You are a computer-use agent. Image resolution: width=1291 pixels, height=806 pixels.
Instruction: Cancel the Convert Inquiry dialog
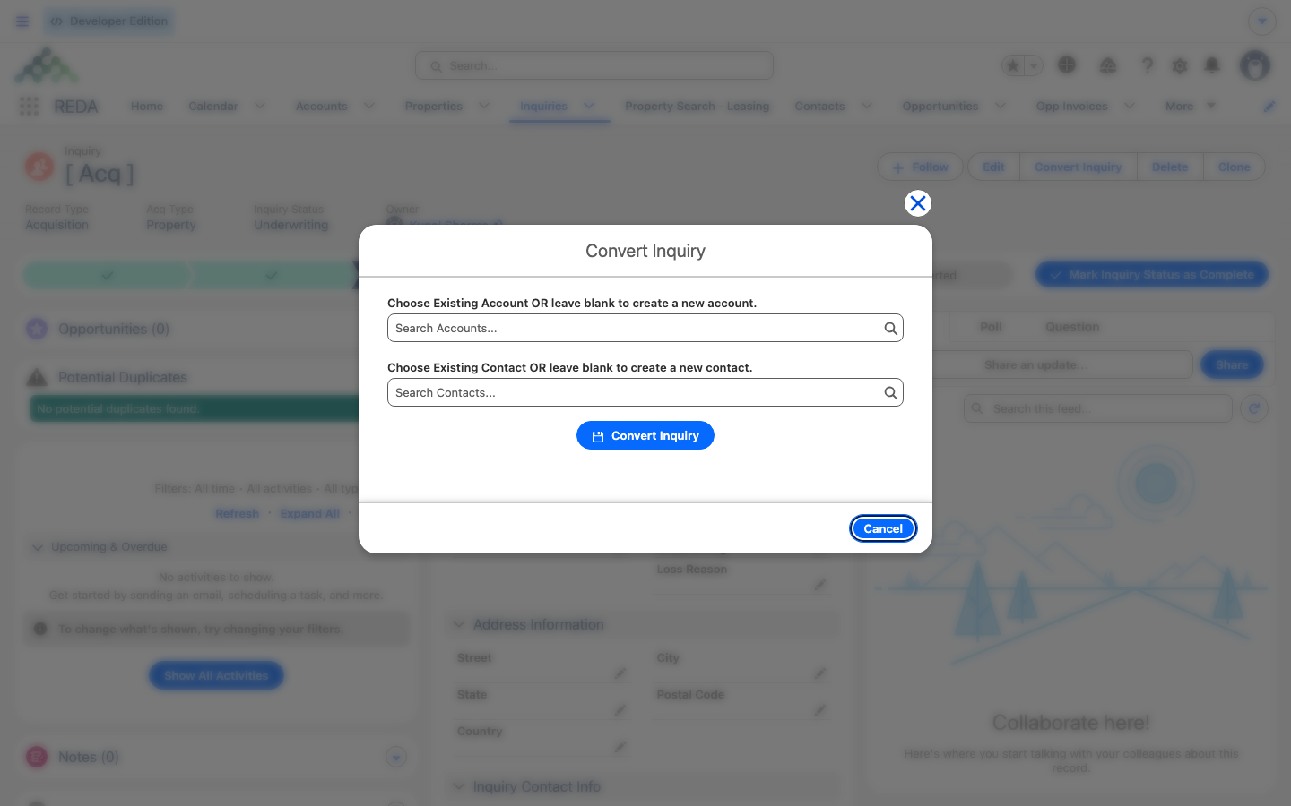click(883, 528)
